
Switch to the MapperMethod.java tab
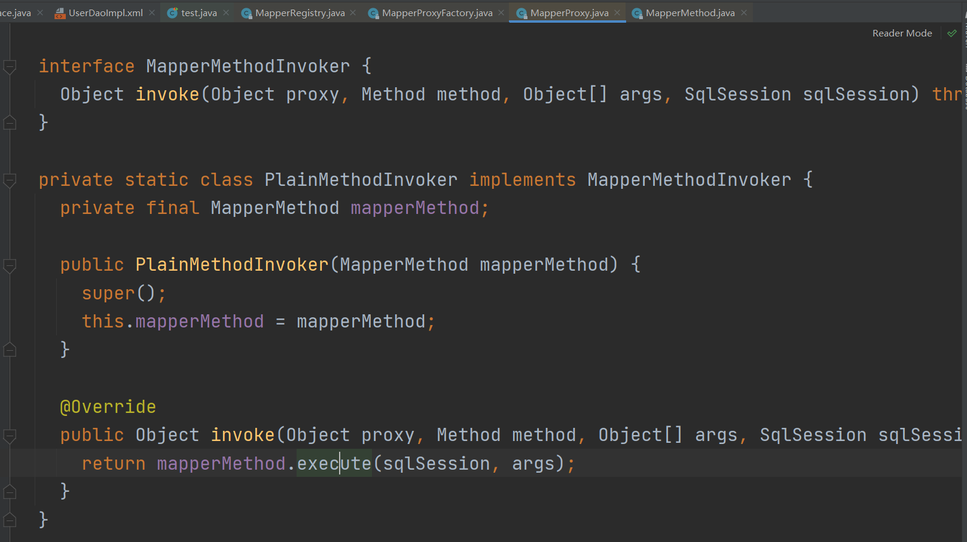pyautogui.click(x=690, y=13)
